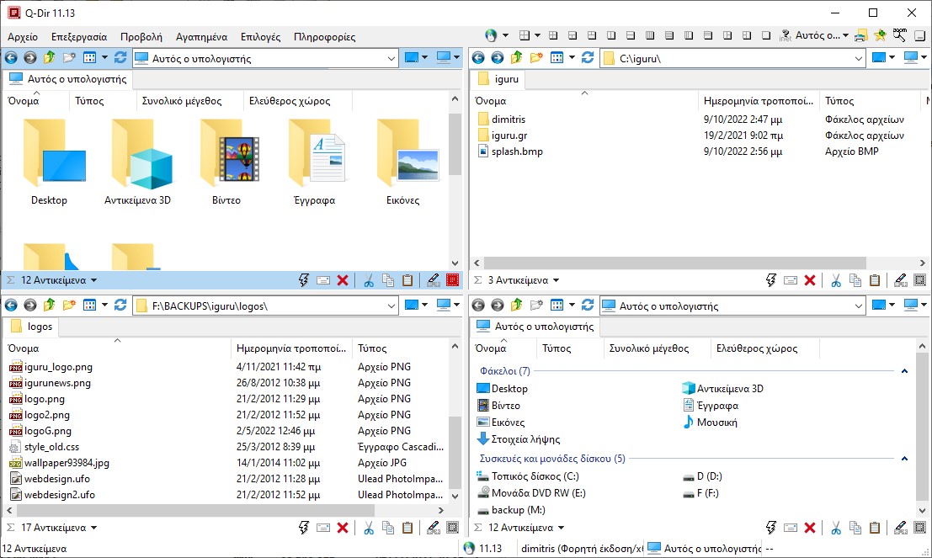
Task: Refresh the logos folder pane
Action: (120, 306)
